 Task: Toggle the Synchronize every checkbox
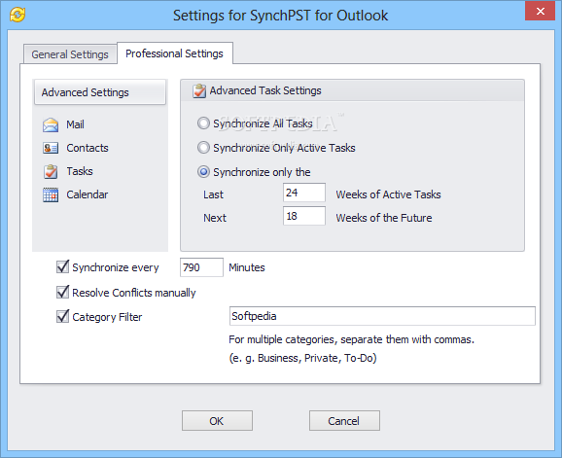[63, 267]
